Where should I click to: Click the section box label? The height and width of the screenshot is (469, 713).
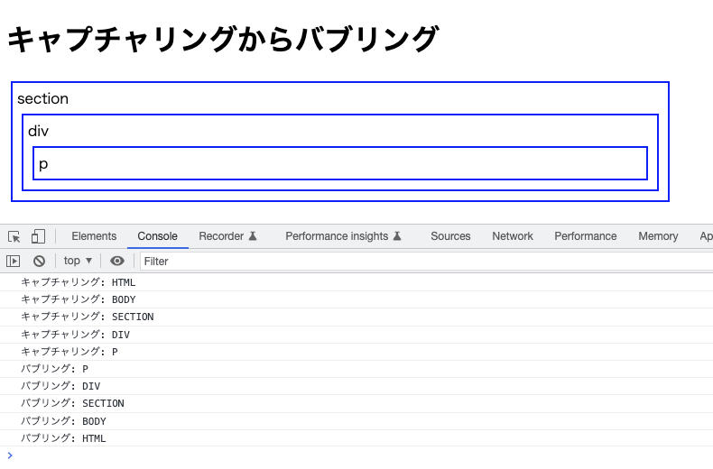(x=42, y=98)
